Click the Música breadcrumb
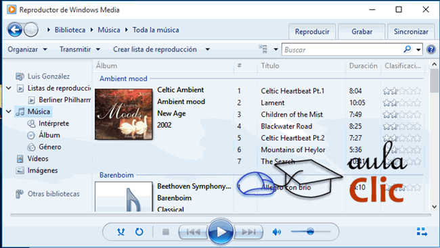Screen dimensions: 440x248 (x=108, y=30)
